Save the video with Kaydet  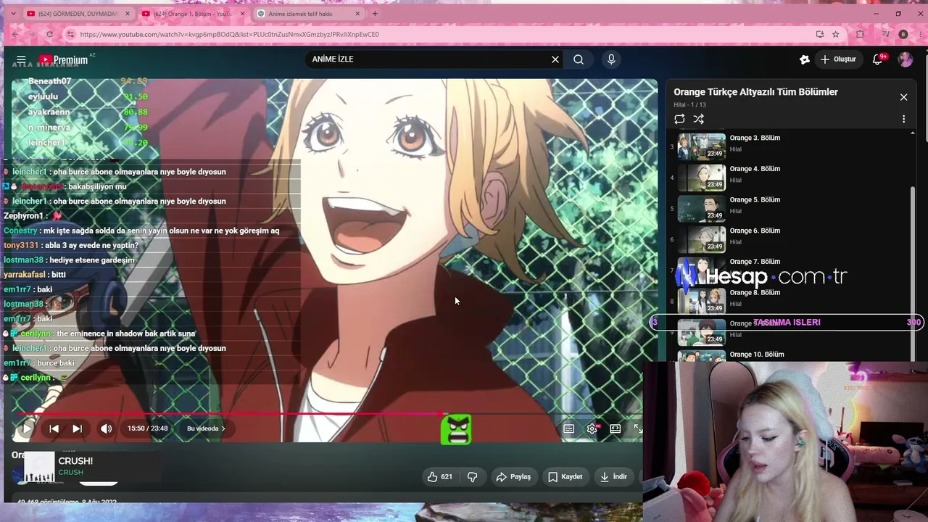(x=565, y=476)
